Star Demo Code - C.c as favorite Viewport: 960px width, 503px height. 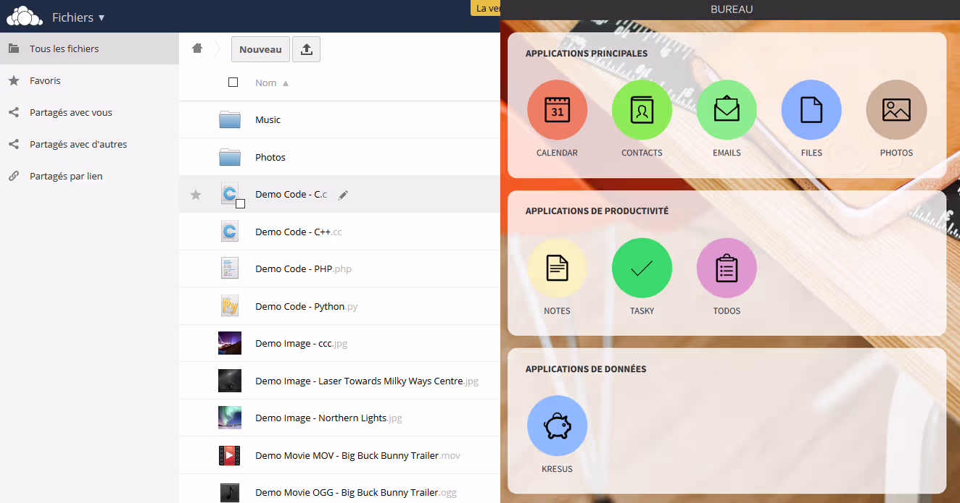tap(196, 195)
